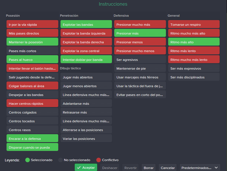This screenshot has width=227, height=171.
Task: Click the Borrar button
Action: tap(149, 168)
